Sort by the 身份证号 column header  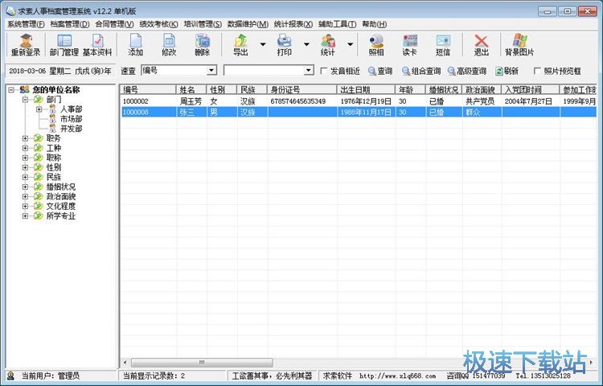[301, 90]
